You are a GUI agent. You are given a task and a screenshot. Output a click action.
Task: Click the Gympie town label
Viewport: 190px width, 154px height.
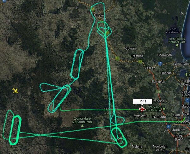click(x=98, y=15)
